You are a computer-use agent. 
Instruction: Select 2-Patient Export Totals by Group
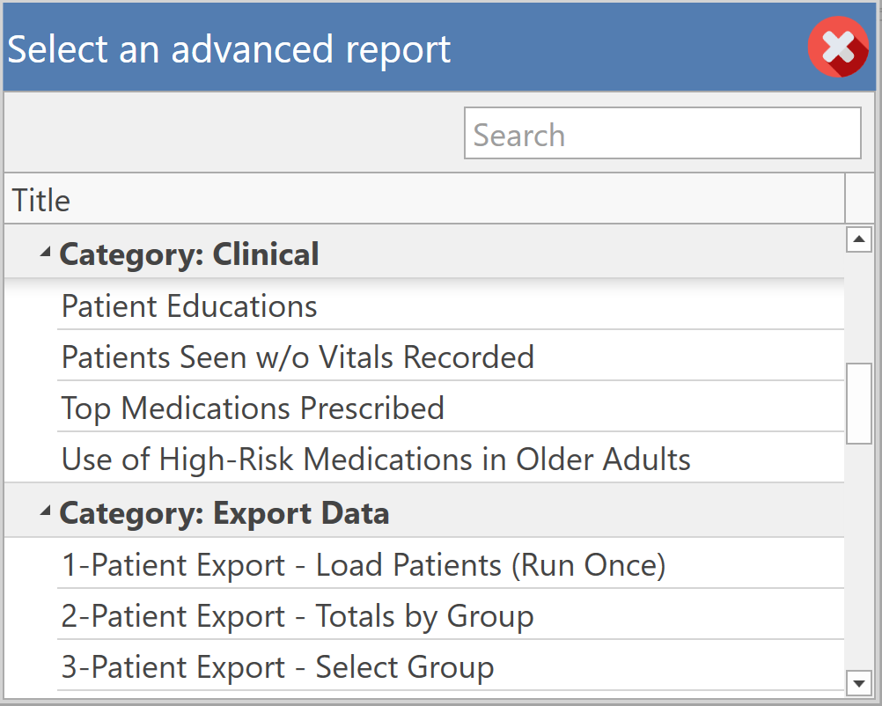click(x=298, y=616)
